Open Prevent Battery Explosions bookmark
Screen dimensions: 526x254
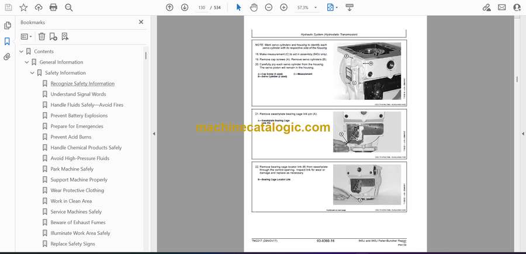[x=79, y=116]
